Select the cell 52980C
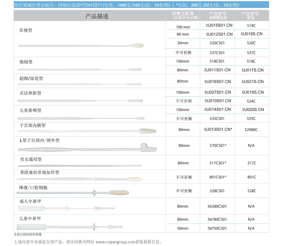 pyautogui.click(x=251, y=130)
